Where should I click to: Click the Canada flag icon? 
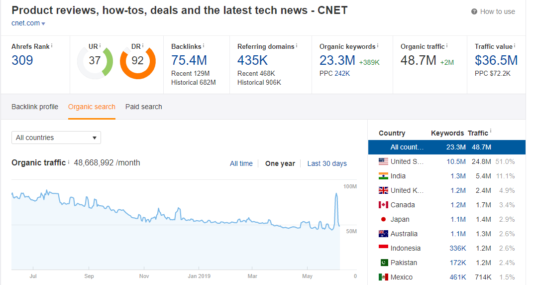[x=383, y=205]
